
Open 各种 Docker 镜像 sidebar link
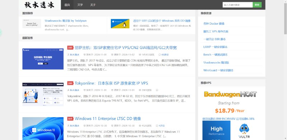pyautogui.click(x=214, y=24)
